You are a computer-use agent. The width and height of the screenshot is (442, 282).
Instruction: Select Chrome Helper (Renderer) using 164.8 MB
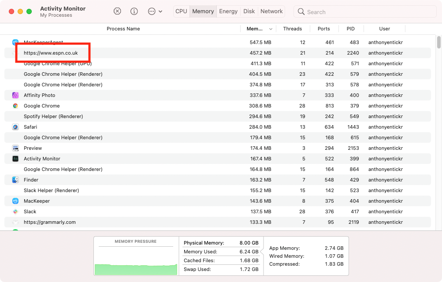pos(218,169)
